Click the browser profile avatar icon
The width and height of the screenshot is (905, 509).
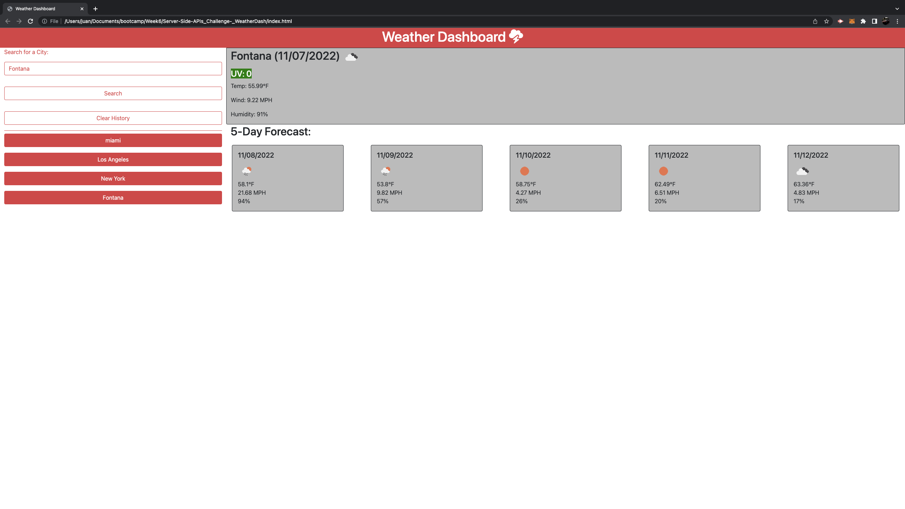click(886, 21)
